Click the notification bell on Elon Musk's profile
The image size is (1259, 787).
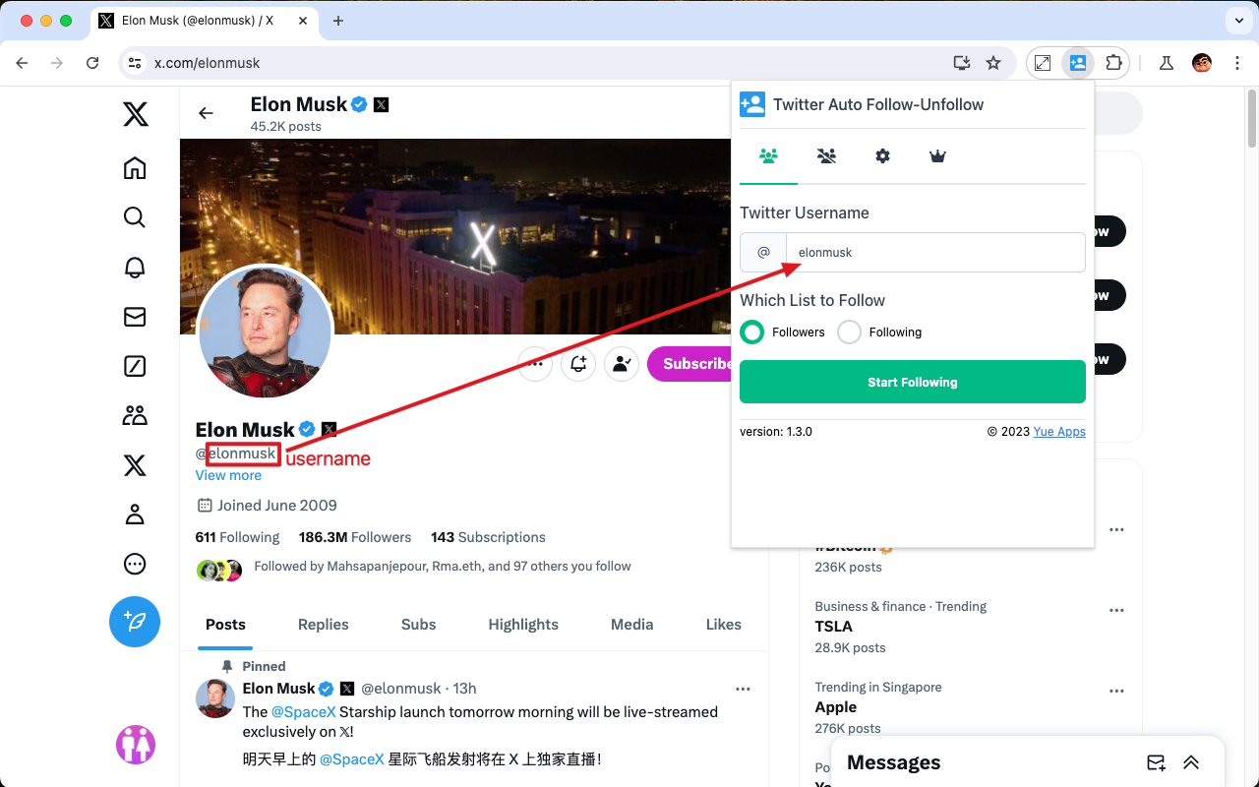[578, 364]
